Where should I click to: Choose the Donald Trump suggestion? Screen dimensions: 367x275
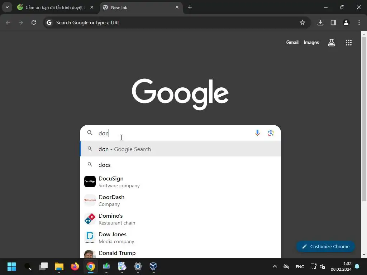click(180, 253)
